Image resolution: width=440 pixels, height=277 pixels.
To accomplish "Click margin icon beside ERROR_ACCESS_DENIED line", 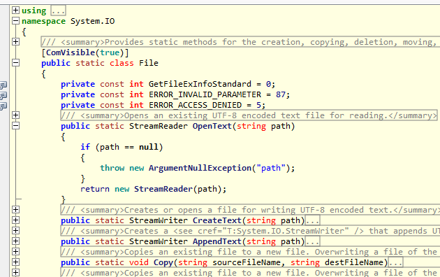I will click(3, 106).
